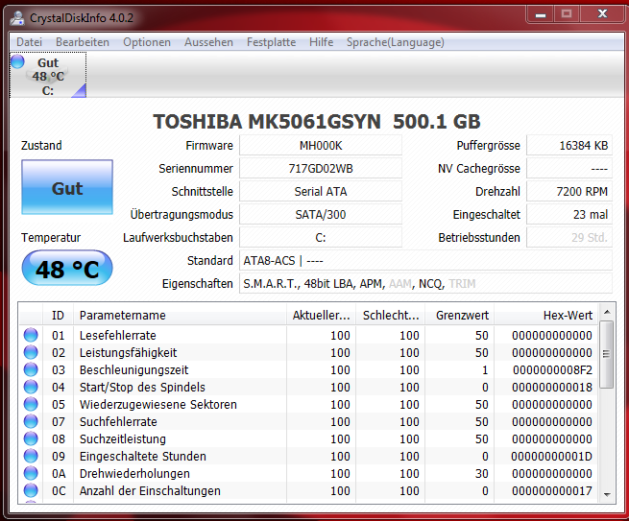Click hex value 0000000008F2
Viewport: 629px width, 521px height.
[x=552, y=369]
